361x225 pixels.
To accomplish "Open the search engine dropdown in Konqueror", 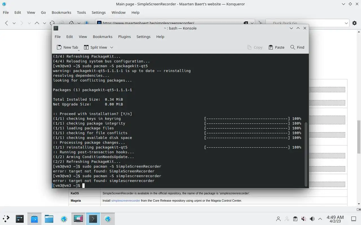I will (346, 23).
